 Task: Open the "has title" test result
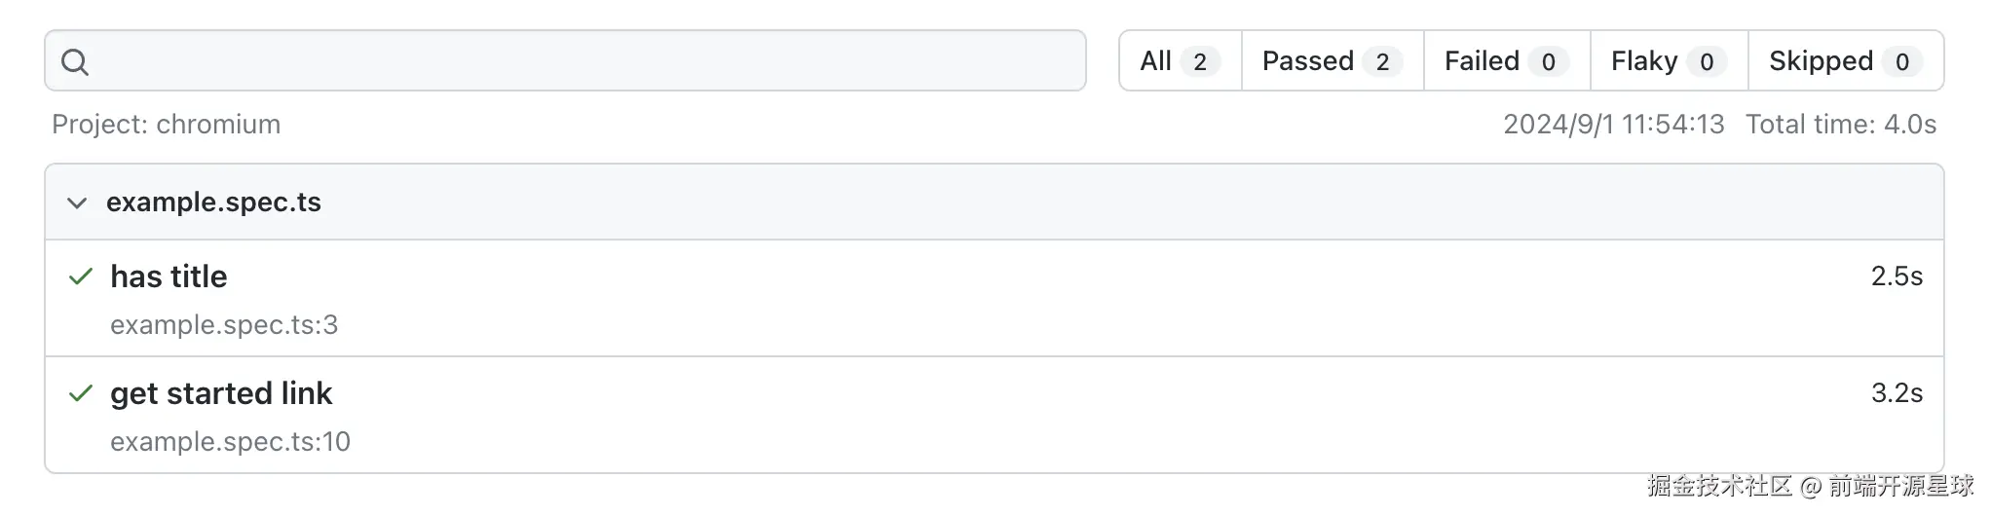point(169,277)
